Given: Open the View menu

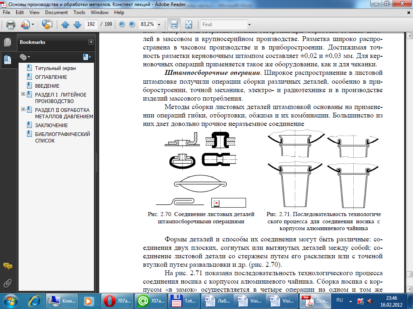Looking at the screenshot, I should tap(34, 12).
